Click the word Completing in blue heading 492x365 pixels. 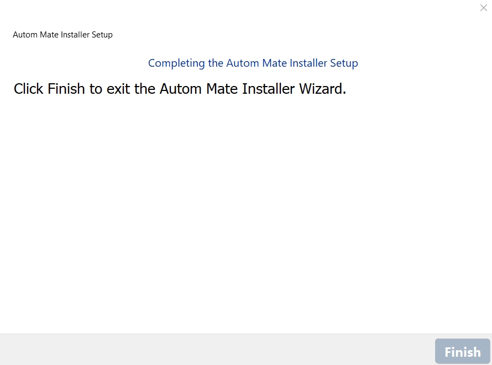[x=176, y=63]
